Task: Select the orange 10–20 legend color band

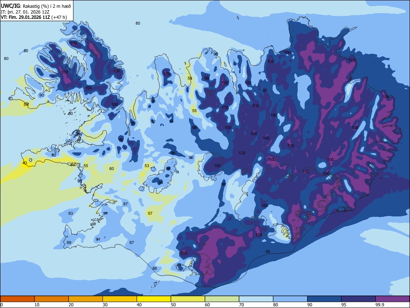Action: pyautogui.click(x=52, y=299)
